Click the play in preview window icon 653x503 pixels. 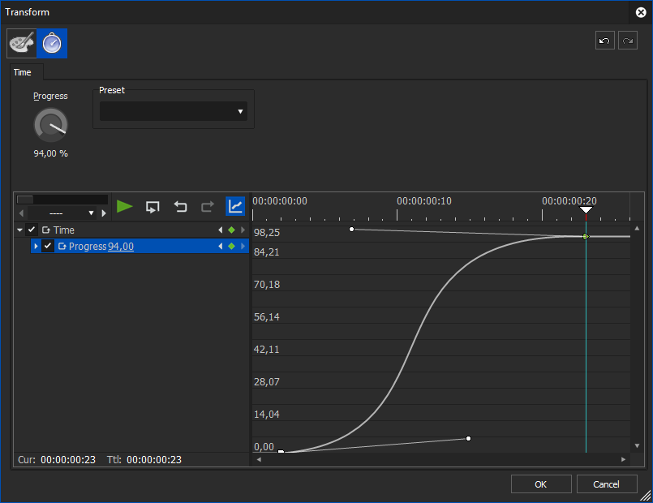point(153,207)
